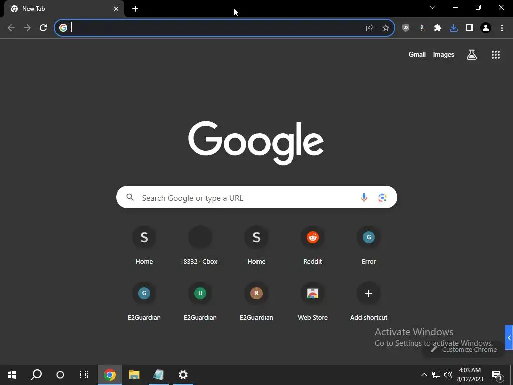The height and width of the screenshot is (385, 513).
Task: Show hidden system tray icons
Action: [424, 375]
